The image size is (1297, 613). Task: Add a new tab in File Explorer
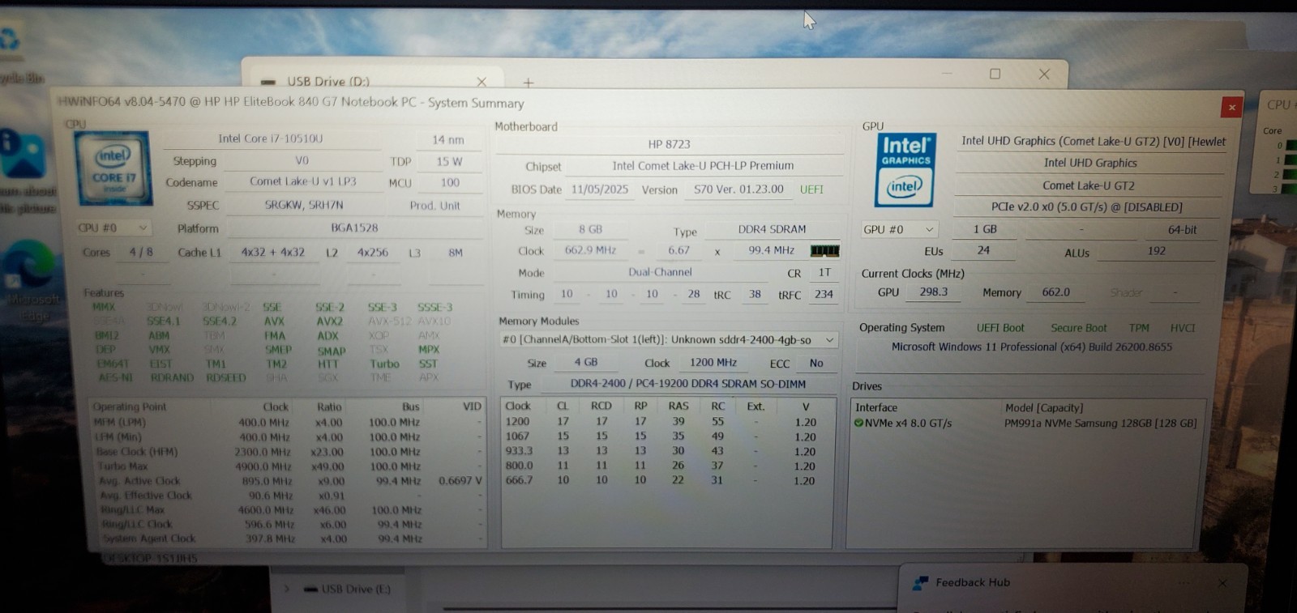(x=529, y=83)
